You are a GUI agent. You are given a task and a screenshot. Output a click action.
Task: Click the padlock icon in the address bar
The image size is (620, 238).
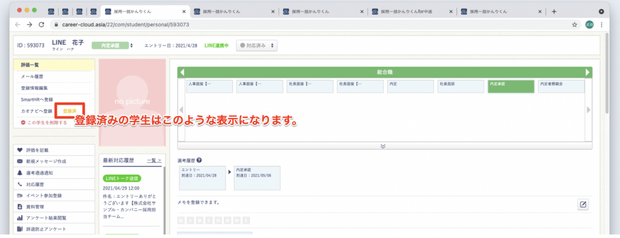point(56,25)
